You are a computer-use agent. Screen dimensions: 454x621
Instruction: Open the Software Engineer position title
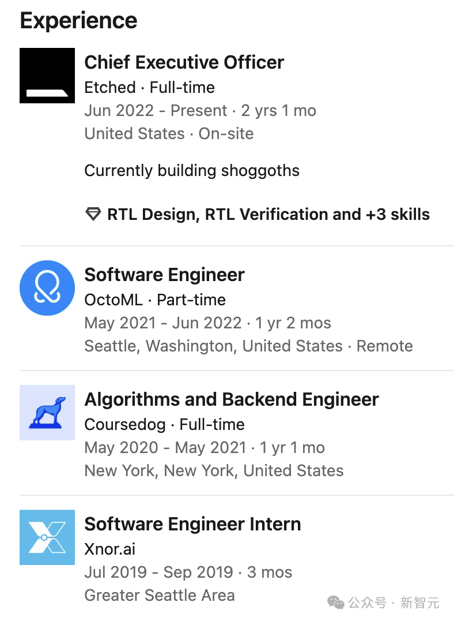[165, 275]
